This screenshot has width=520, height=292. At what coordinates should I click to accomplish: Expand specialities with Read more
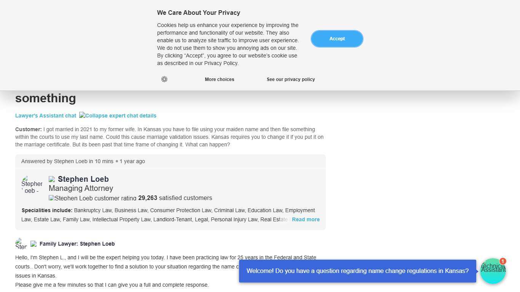[x=305, y=219]
